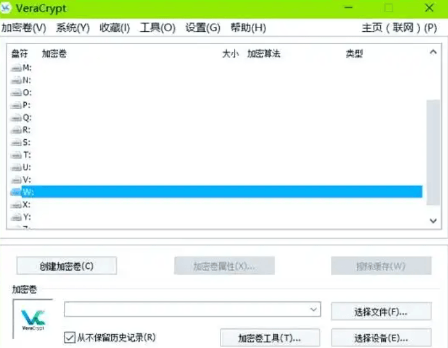Open the 工具(O) menu
The image size is (448, 348).
click(157, 27)
